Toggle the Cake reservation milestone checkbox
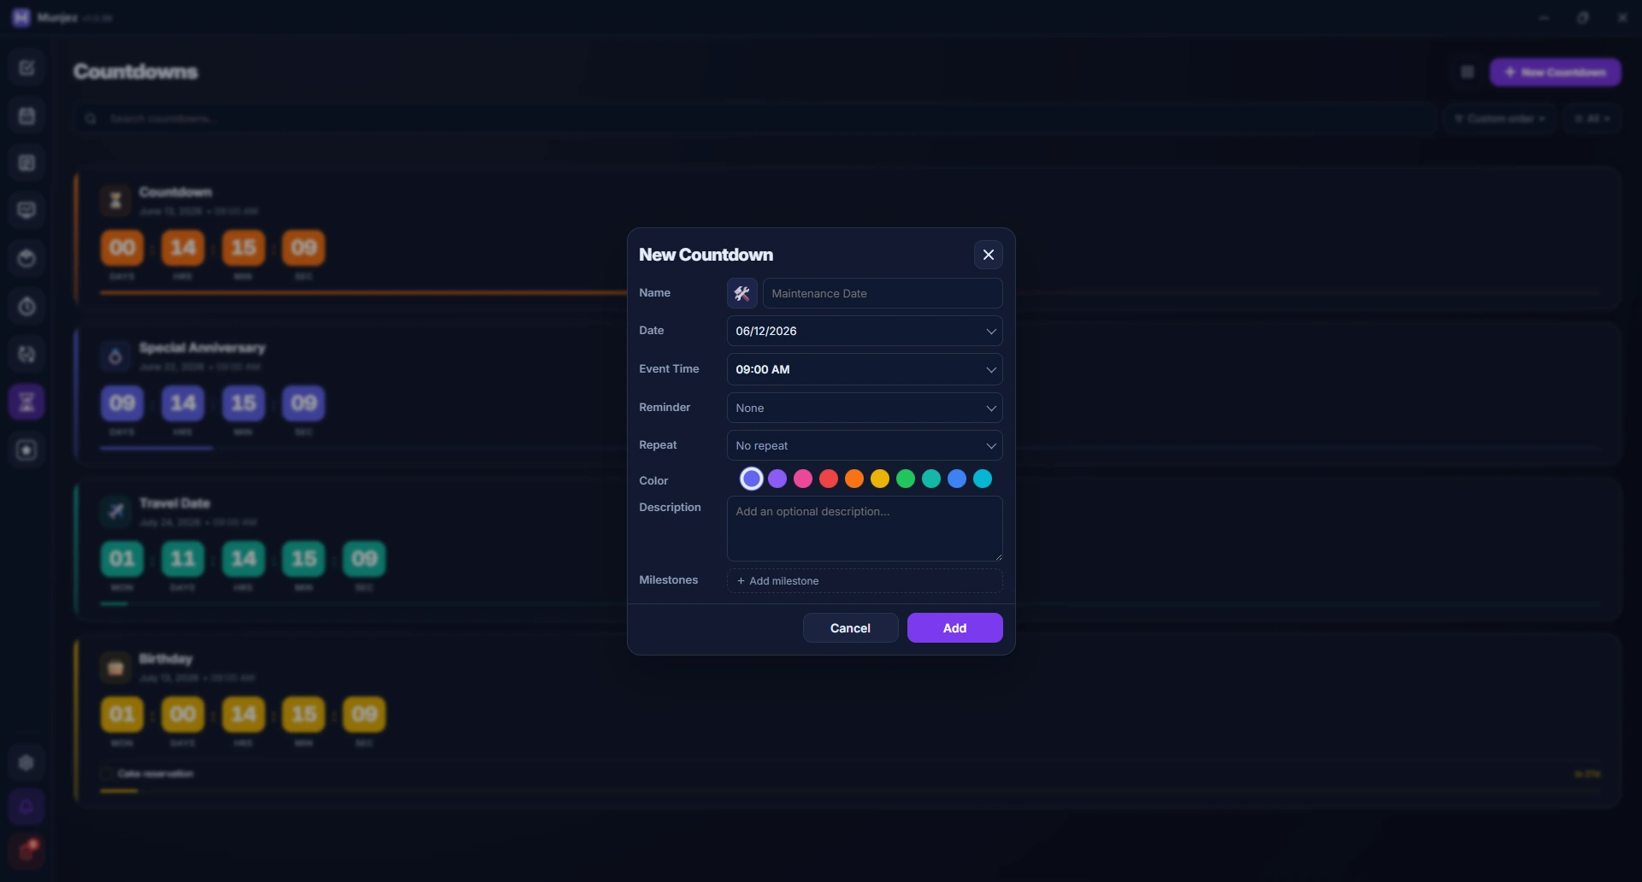This screenshot has height=882, width=1642. pos(106,773)
